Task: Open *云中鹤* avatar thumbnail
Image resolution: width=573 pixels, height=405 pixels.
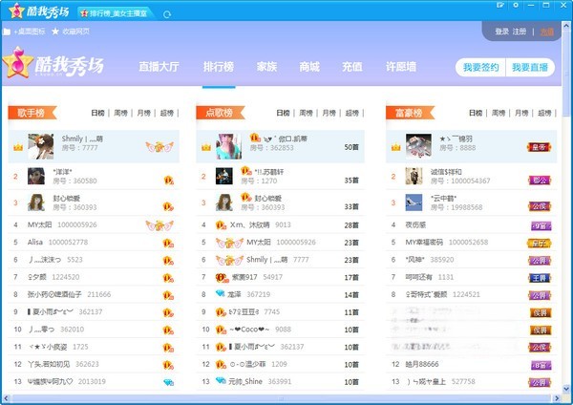Action: point(414,202)
